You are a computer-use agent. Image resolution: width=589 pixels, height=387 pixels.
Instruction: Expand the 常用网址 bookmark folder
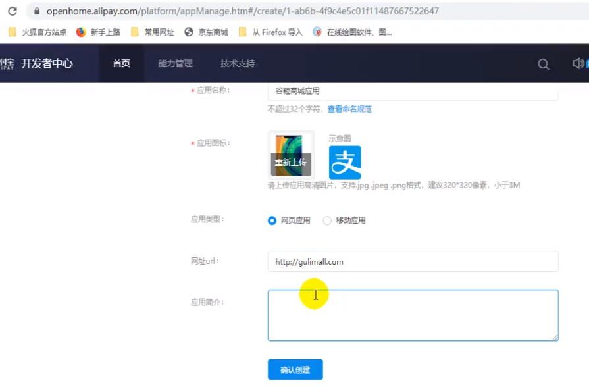pos(153,32)
